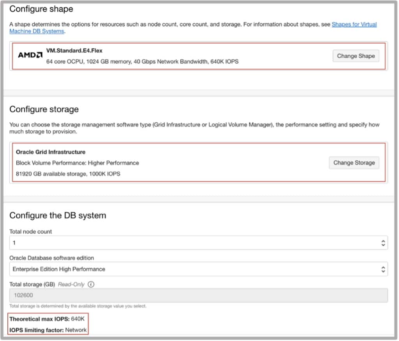Expand the Total node count dropdown
The height and width of the screenshot is (341, 399).
pyautogui.click(x=198, y=243)
